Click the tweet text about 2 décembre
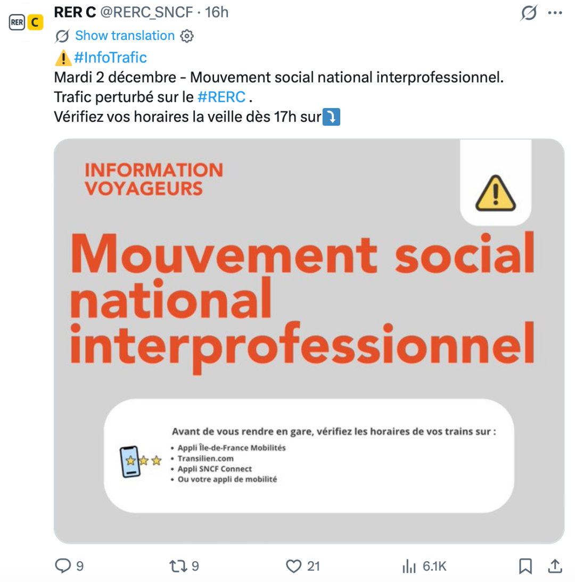Viewport: 575px width, 582px height. (x=278, y=77)
